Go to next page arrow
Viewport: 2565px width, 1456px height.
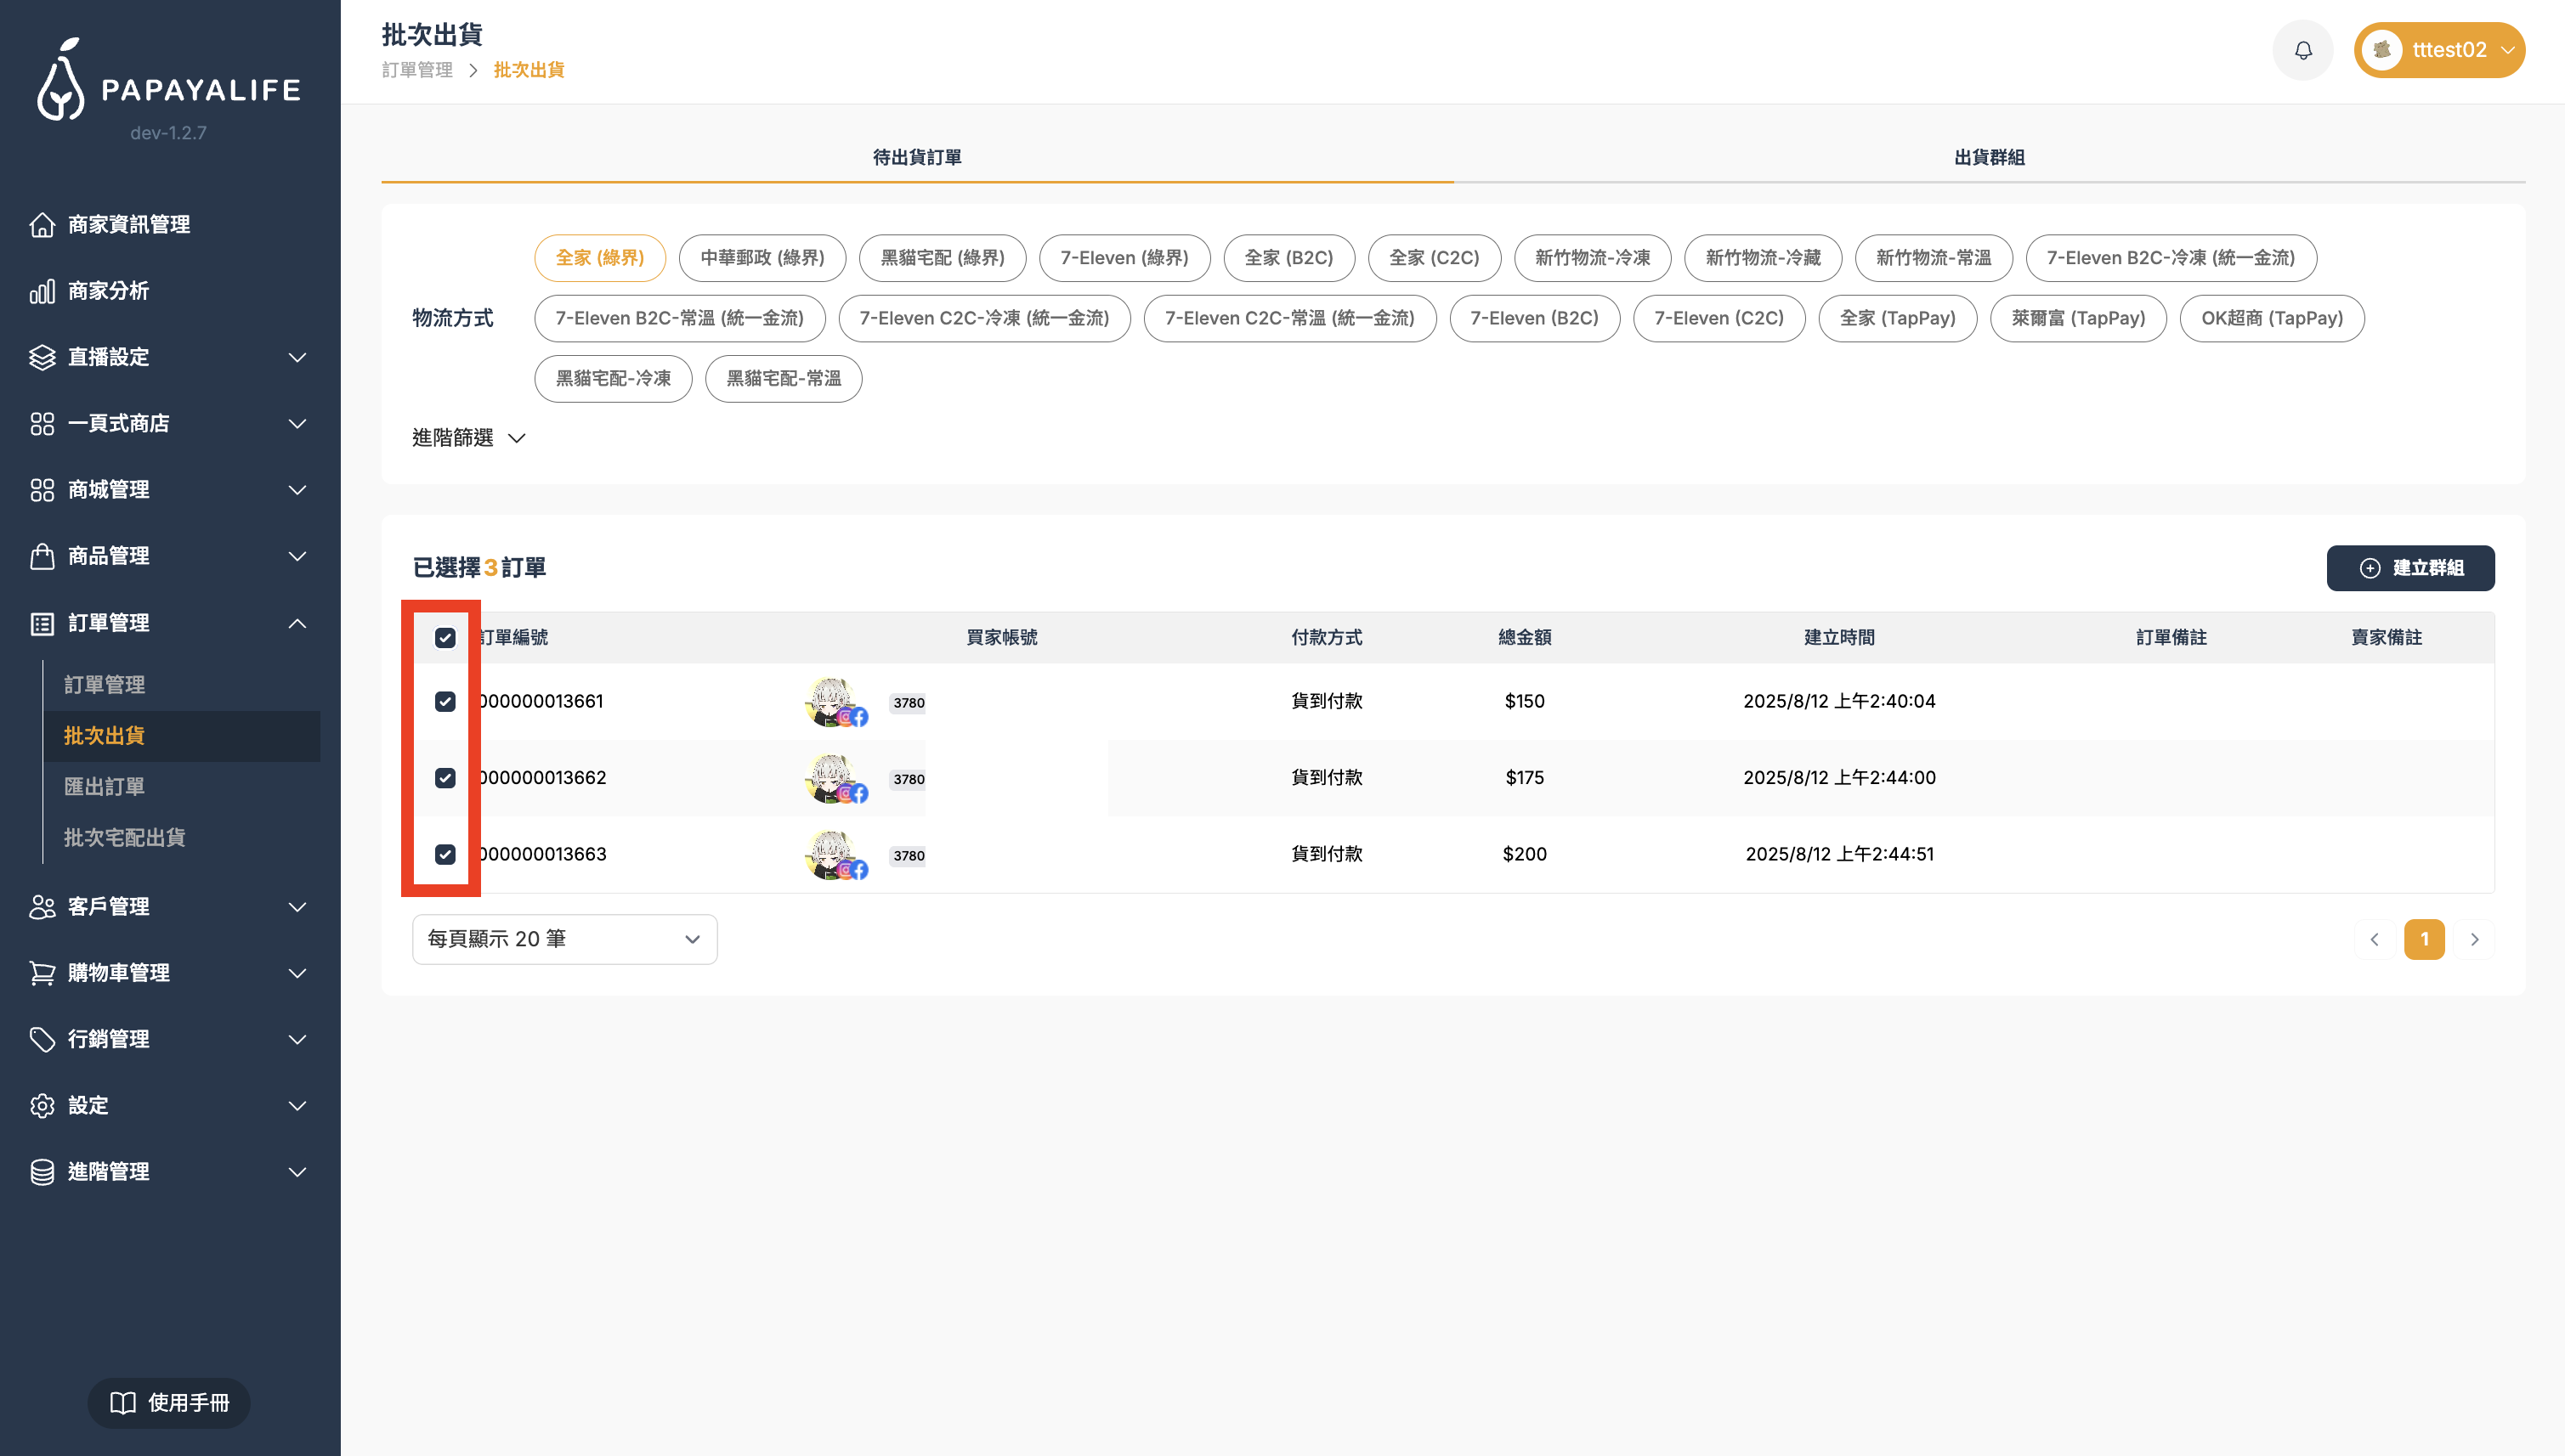[2474, 939]
